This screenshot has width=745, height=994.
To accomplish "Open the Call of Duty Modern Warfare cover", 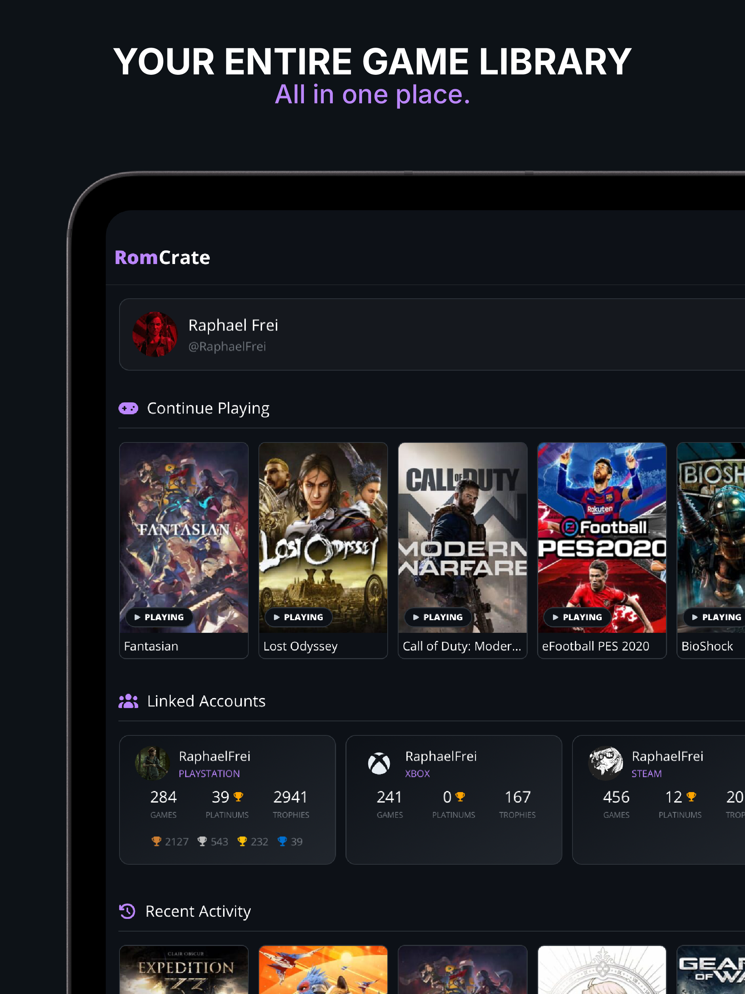I will (462, 537).
